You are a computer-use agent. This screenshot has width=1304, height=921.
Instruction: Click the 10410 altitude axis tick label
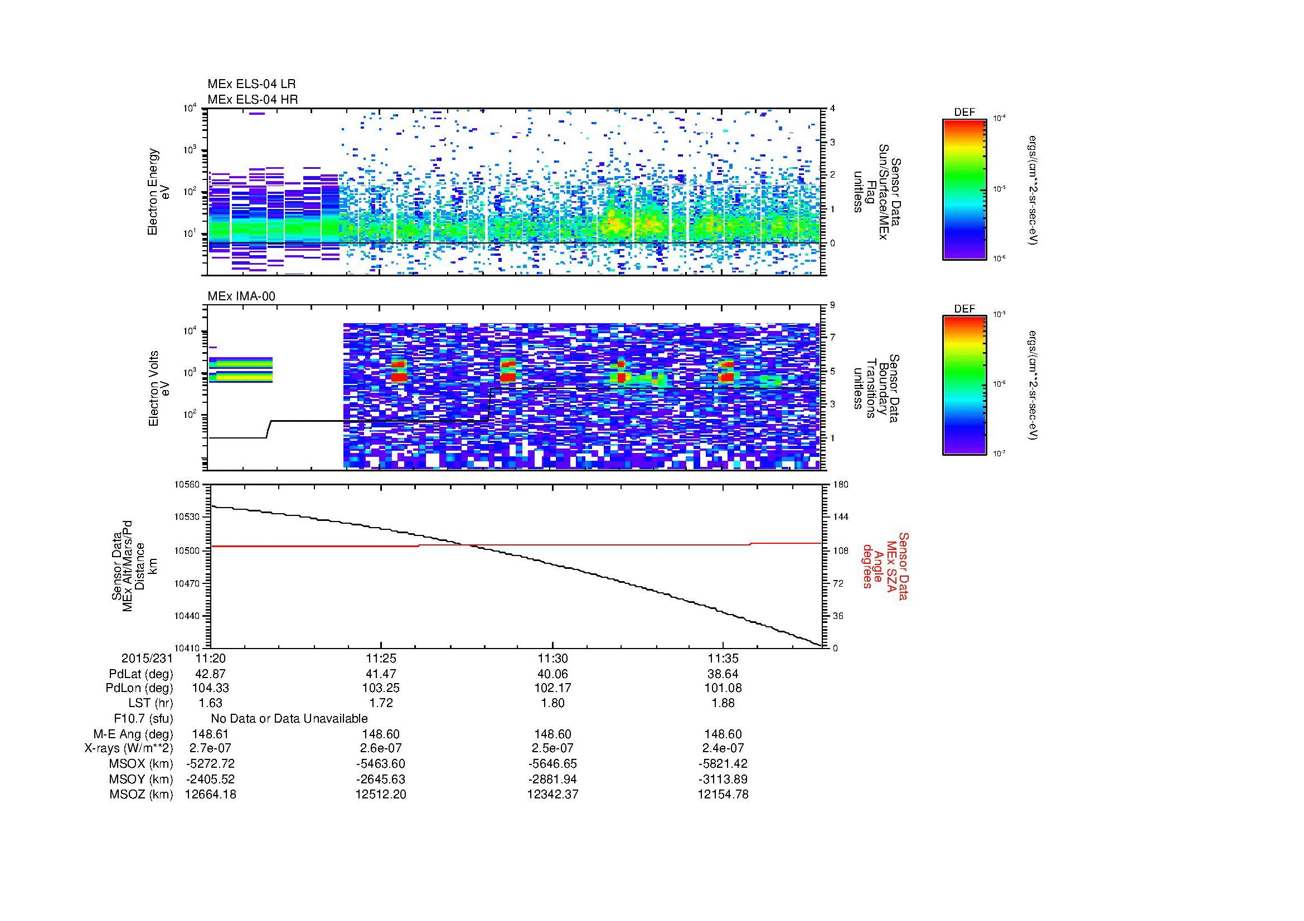tap(187, 648)
